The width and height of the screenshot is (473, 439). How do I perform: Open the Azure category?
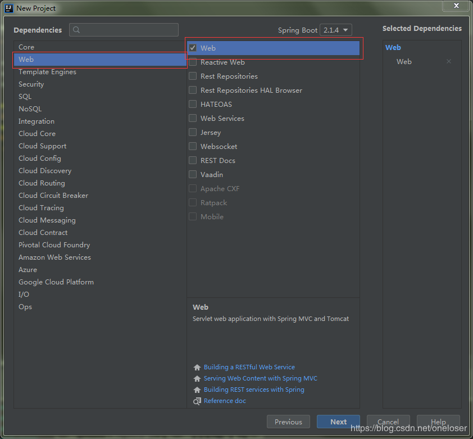(100, 270)
